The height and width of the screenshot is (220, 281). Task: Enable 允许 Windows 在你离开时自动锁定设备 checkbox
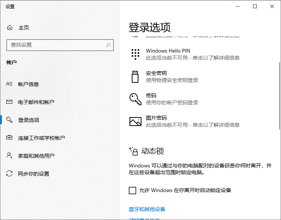click(132, 191)
